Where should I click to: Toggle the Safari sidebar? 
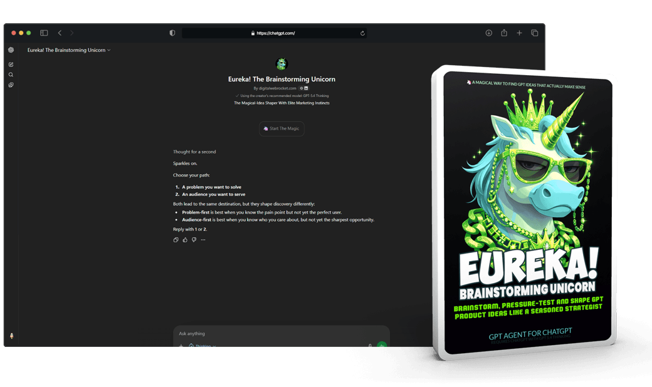pos(44,33)
